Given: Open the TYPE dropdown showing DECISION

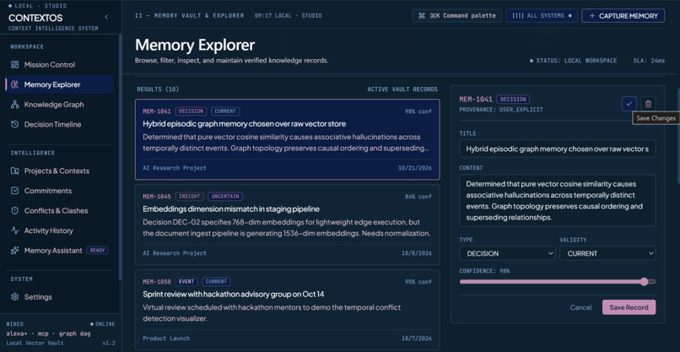Looking at the screenshot, I should (x=507, y=253).
